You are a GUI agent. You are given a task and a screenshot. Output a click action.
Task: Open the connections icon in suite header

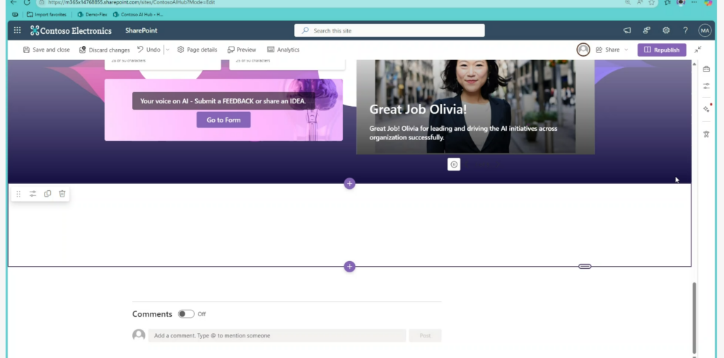[x=646, y=30]
